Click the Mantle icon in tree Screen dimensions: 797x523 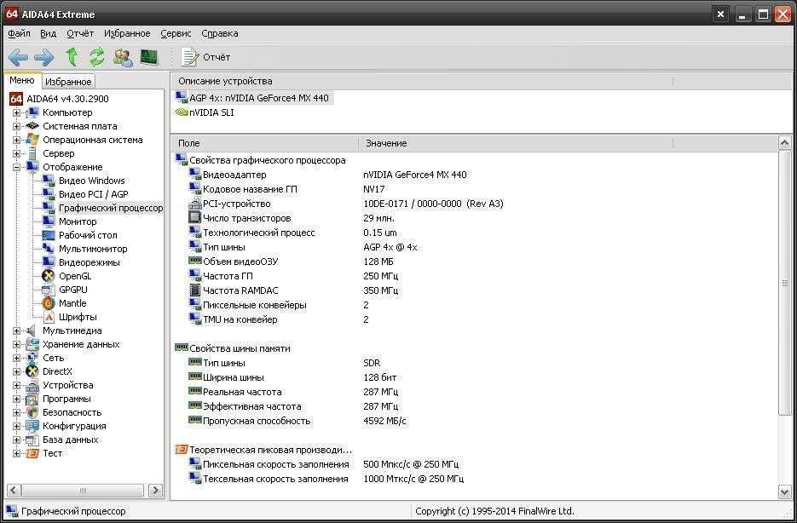point(49,303)
